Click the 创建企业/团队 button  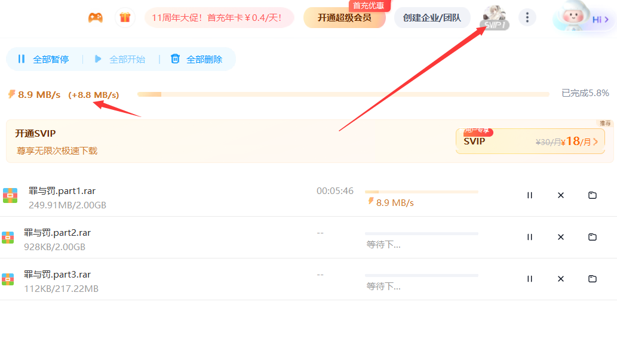click(x=432, y=17)
